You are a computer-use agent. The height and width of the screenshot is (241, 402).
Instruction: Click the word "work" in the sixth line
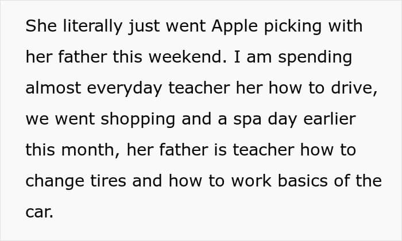252,181
